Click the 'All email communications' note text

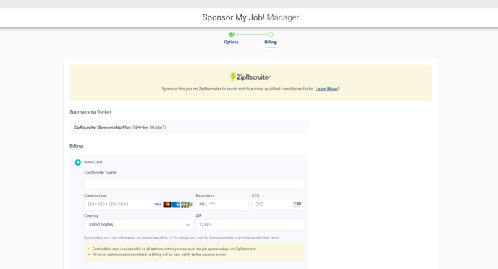(159, 255)
